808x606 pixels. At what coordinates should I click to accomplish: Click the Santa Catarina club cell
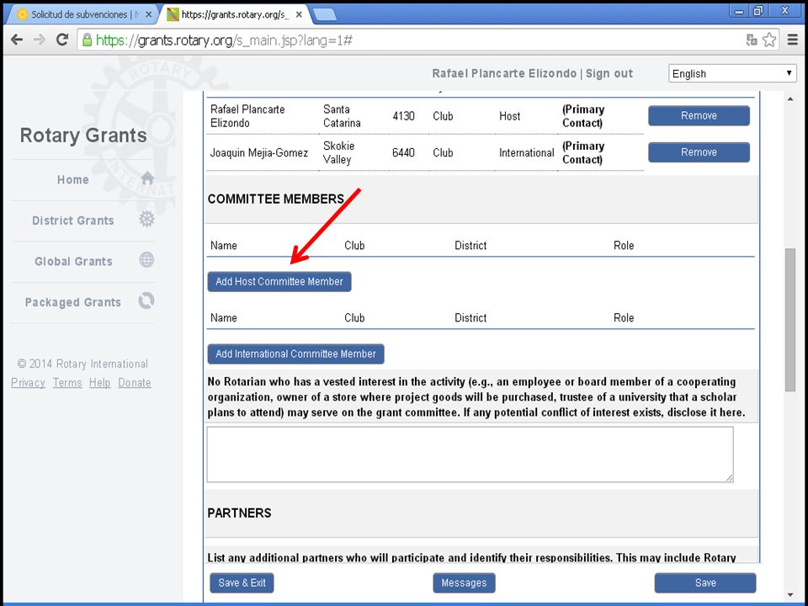(x=342, y=116)
